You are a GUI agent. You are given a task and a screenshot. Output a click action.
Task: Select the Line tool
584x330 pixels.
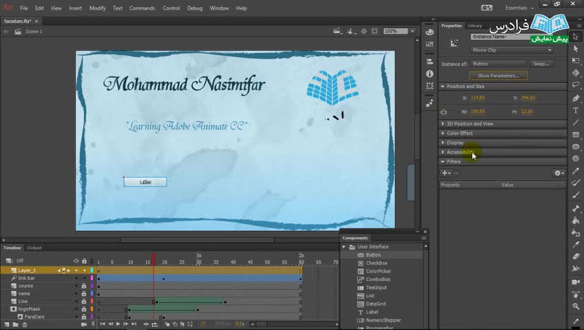(x=576, y=122)
